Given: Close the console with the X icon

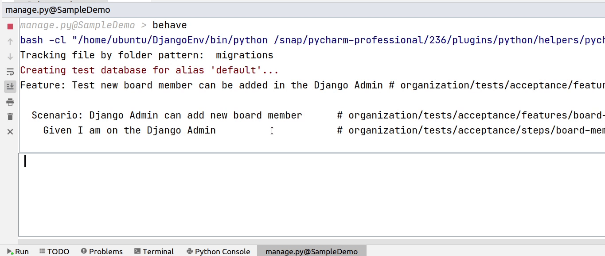Looking at the screenshot, I should pyautogui.click(x=10, y=132).
